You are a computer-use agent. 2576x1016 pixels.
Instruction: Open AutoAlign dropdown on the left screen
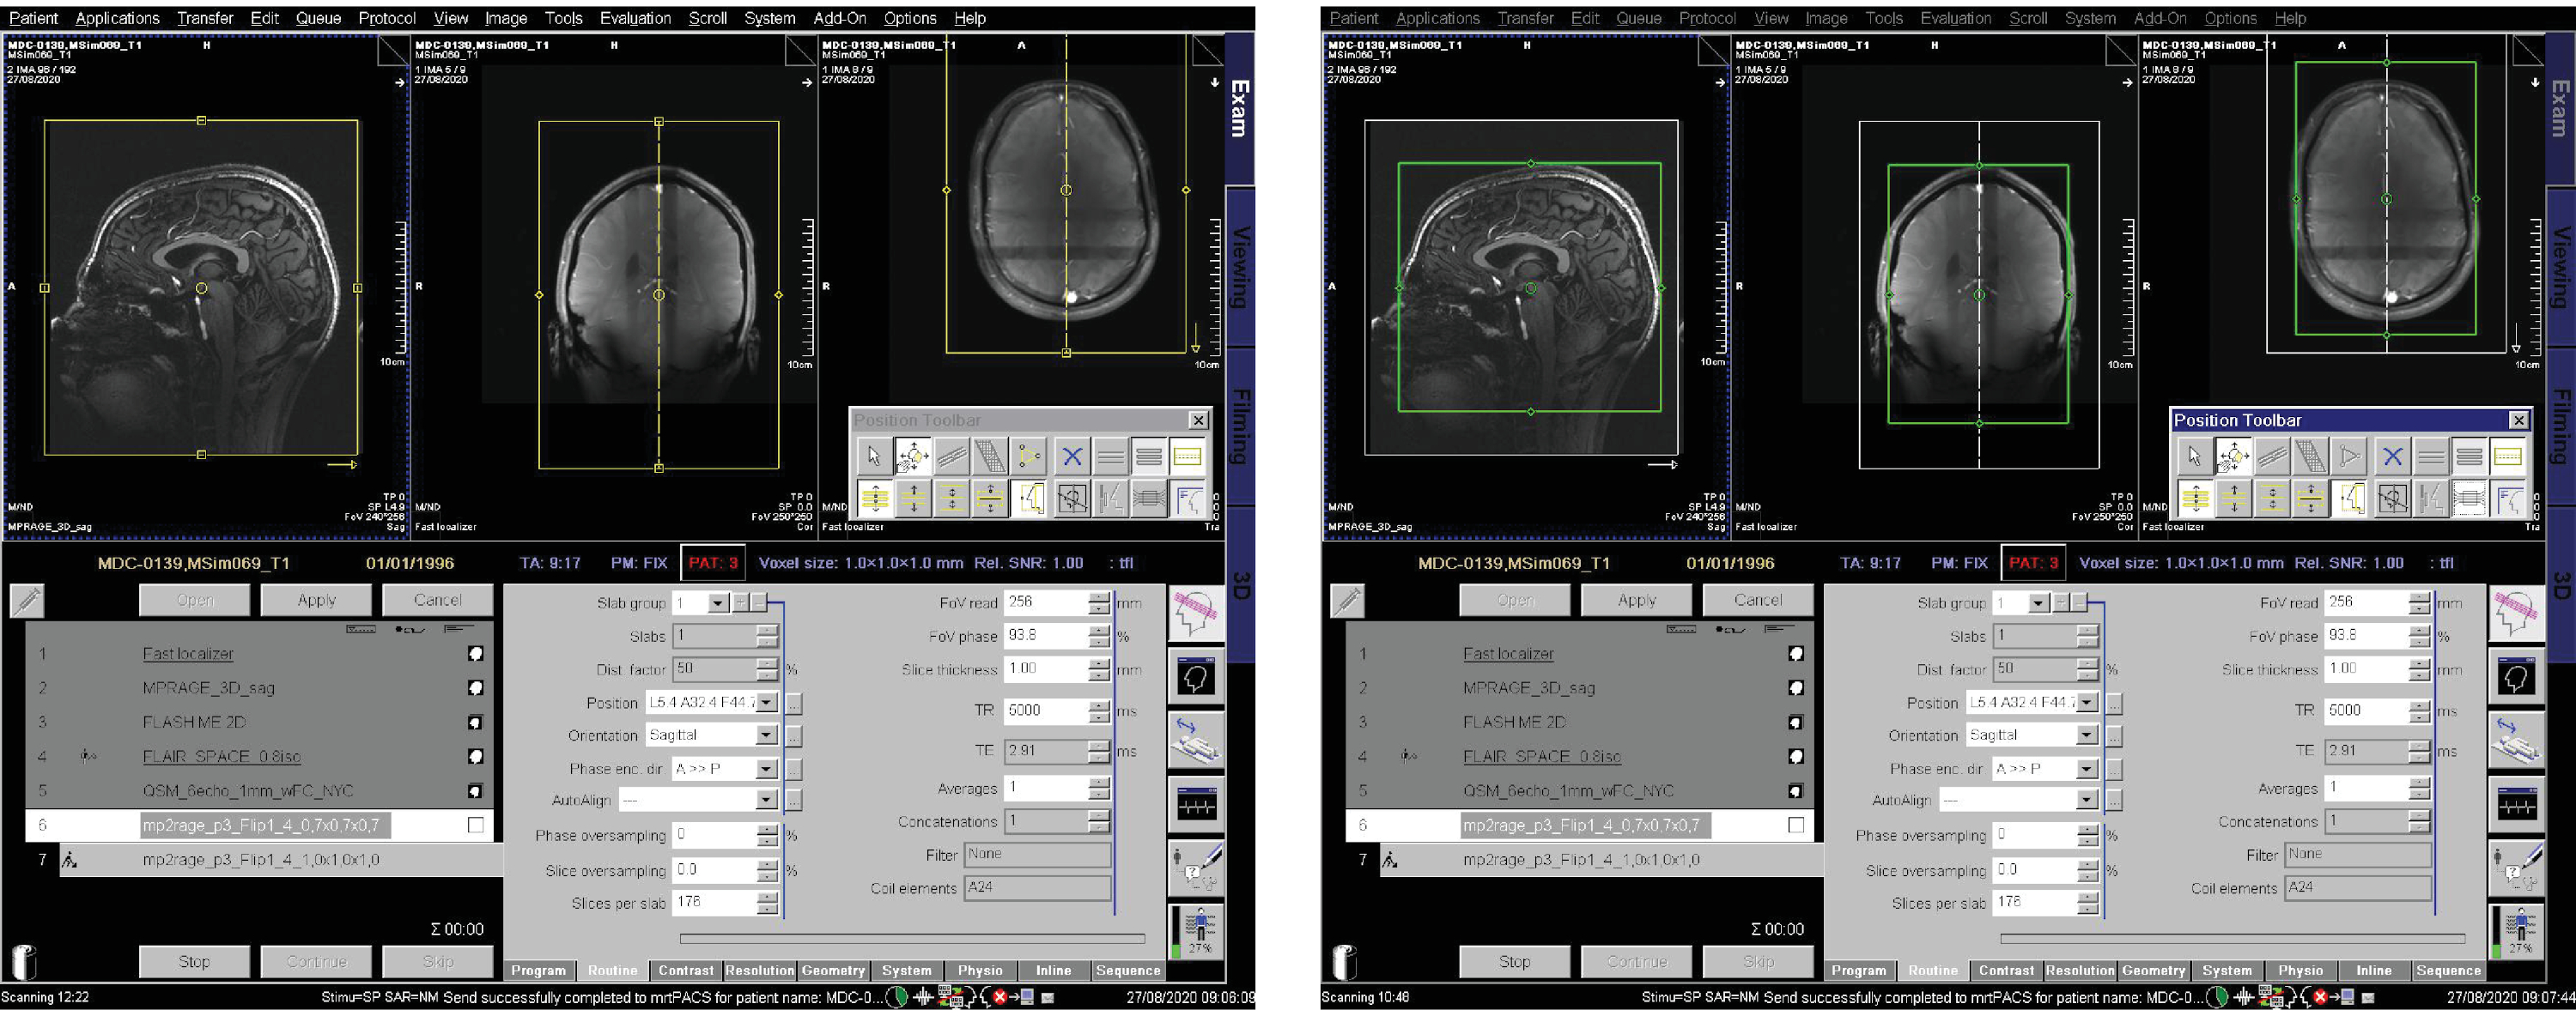coord(766,801)
